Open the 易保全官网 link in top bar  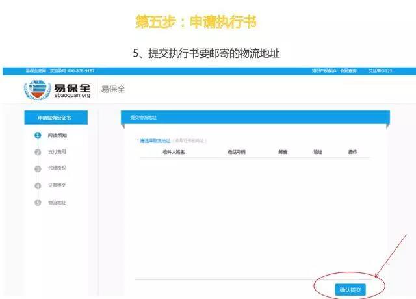tap(36, 71)
